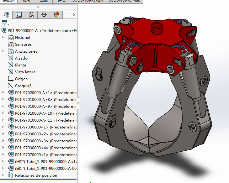Open the DimXpertManager crosshair tab
This screenshot has height=183, width=229.
[44, 15]
